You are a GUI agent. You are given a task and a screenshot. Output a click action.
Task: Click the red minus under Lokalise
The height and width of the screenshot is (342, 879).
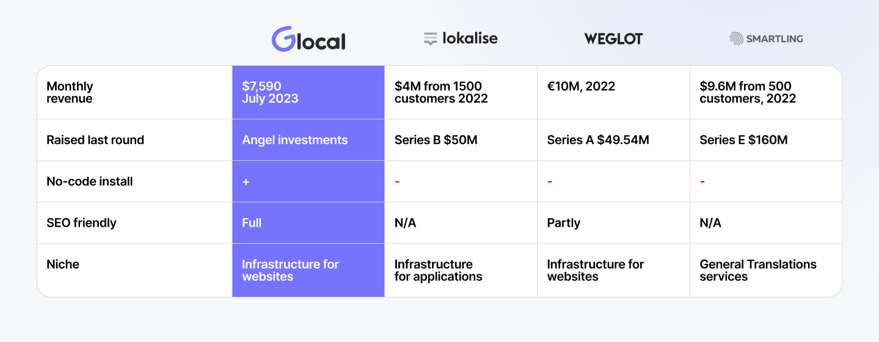(x=397, y=182)
